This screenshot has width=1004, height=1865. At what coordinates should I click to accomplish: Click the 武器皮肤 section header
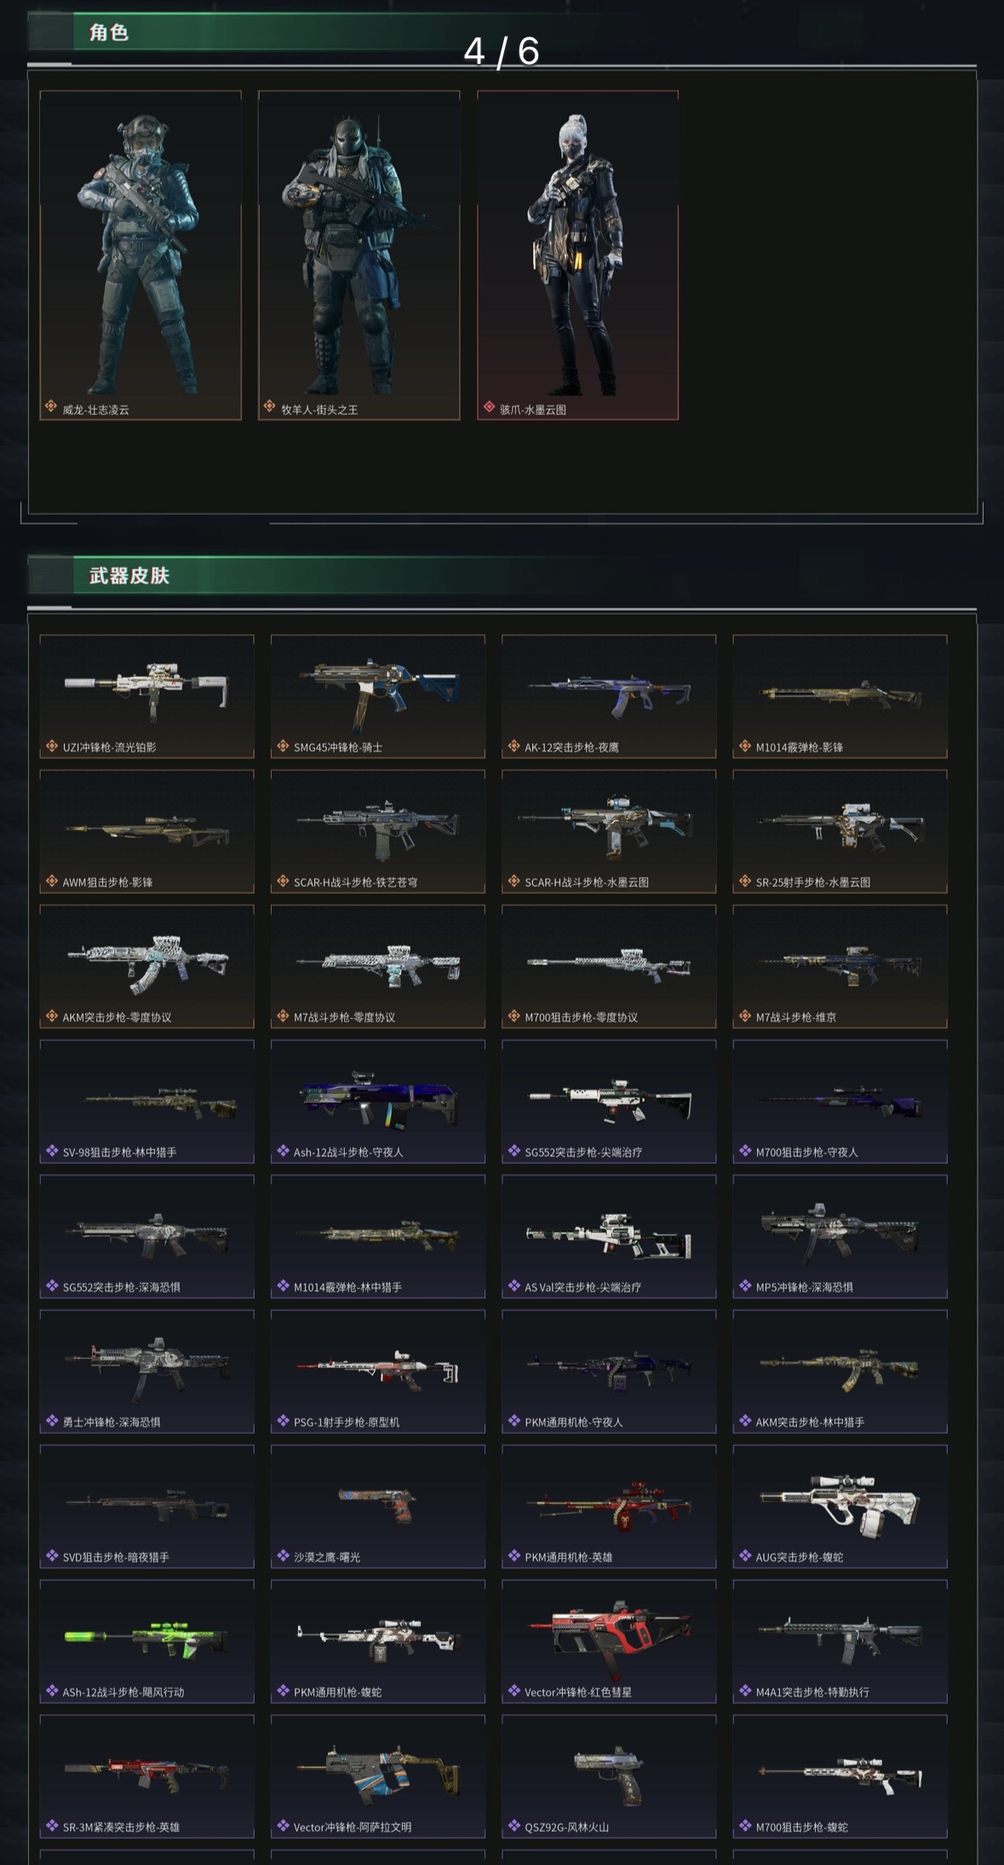pos(129,576)
